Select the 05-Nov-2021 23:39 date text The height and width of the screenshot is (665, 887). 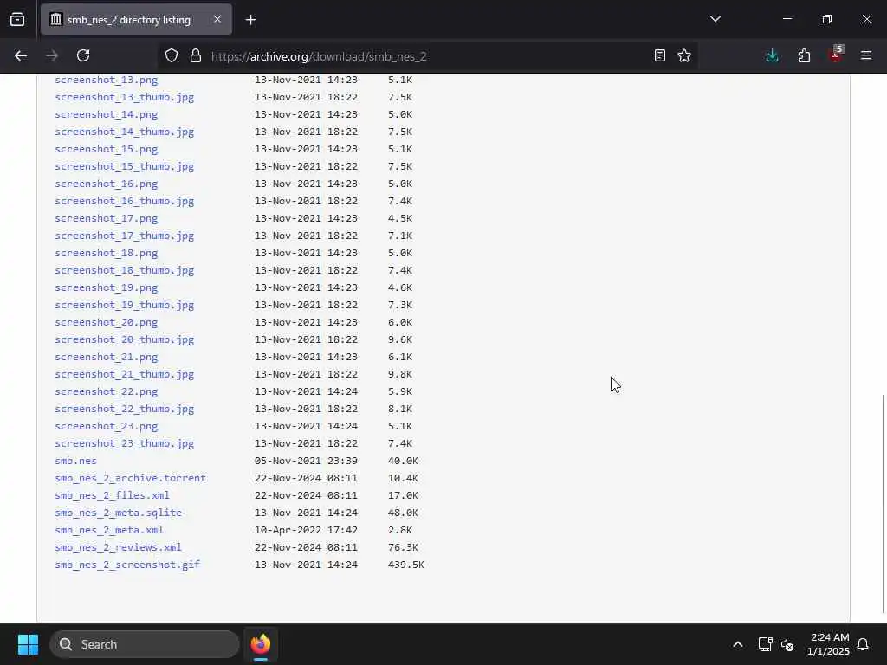tap(306, 461)
